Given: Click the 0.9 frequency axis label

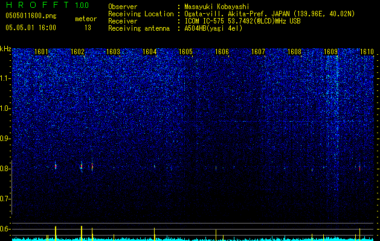Looking at the screenshot, I should tap(5, 139).
